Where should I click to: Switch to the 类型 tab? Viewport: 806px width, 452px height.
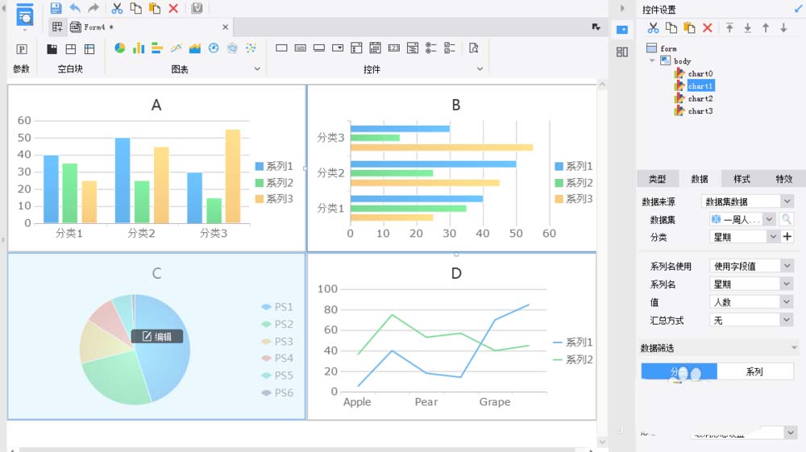[x=657, y=179]
